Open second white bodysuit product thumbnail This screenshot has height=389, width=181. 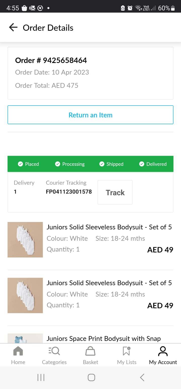coord(25,295)
